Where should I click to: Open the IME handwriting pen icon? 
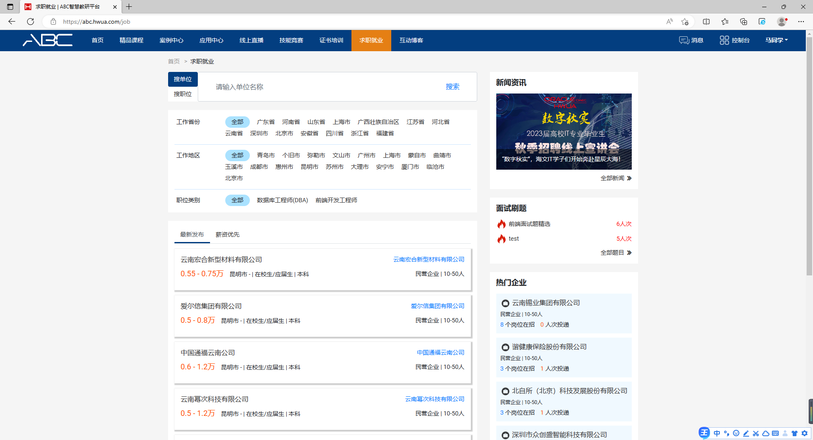pos(746,433)
